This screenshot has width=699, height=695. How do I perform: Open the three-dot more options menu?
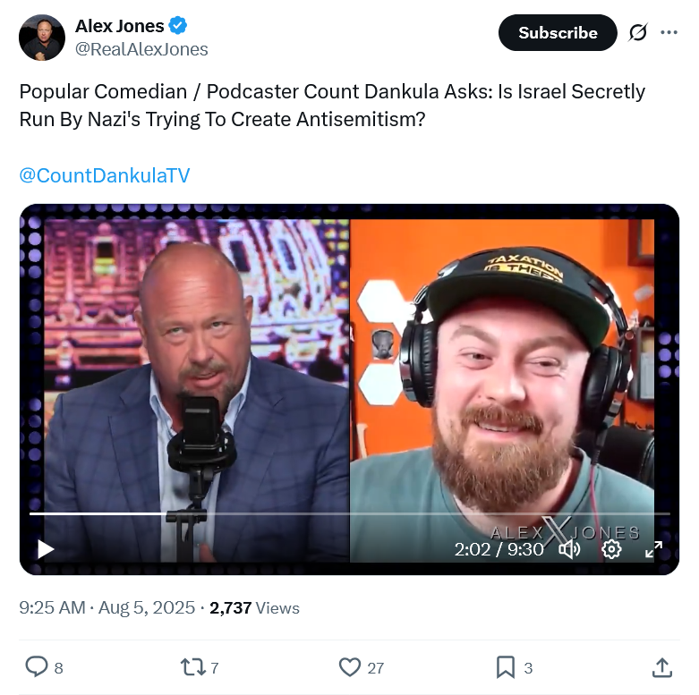pyautogui.click(x=669, y=32)
